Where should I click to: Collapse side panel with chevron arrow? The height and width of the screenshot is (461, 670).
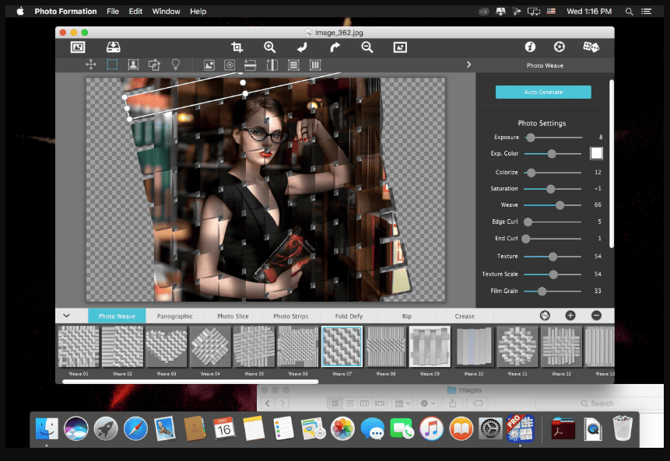[x=468, y=65]
